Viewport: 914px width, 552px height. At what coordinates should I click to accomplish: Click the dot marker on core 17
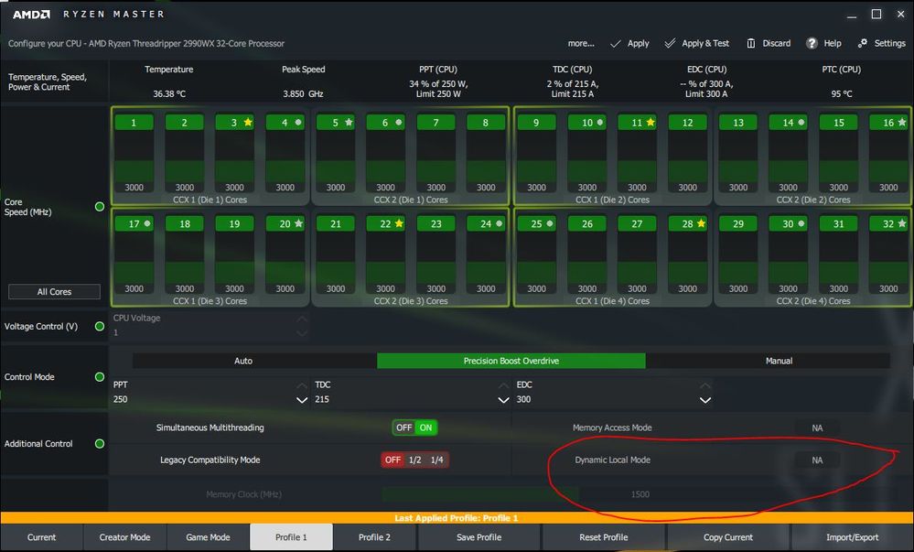click(147, 222)
